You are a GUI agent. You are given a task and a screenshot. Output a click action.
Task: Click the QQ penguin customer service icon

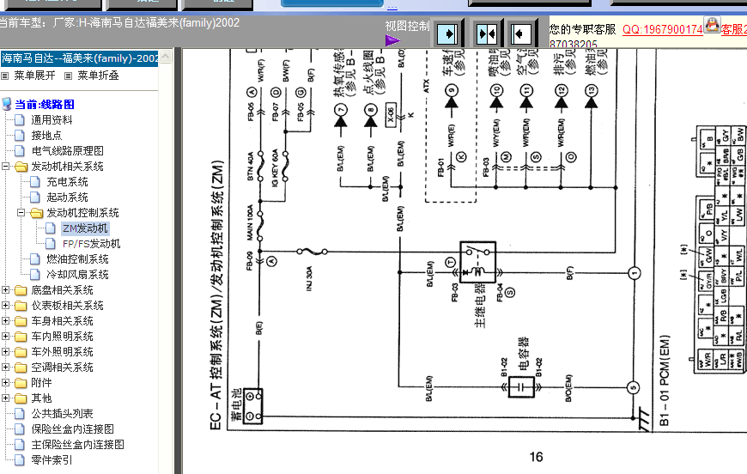[x=712, y=25]
